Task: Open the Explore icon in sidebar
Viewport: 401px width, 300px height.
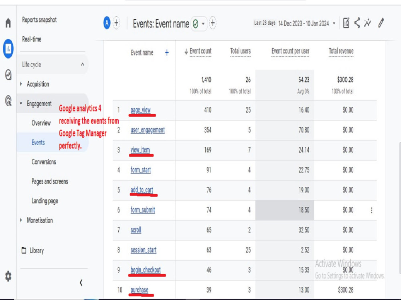Action: (x=8, y=75)
